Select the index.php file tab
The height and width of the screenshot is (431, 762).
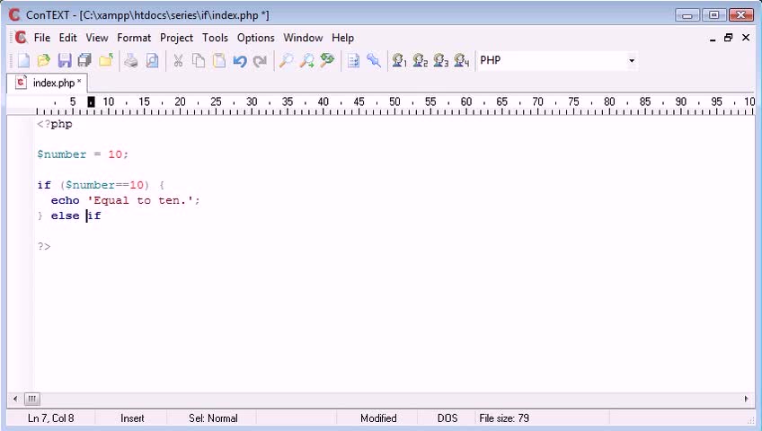[x=47, y=83]
